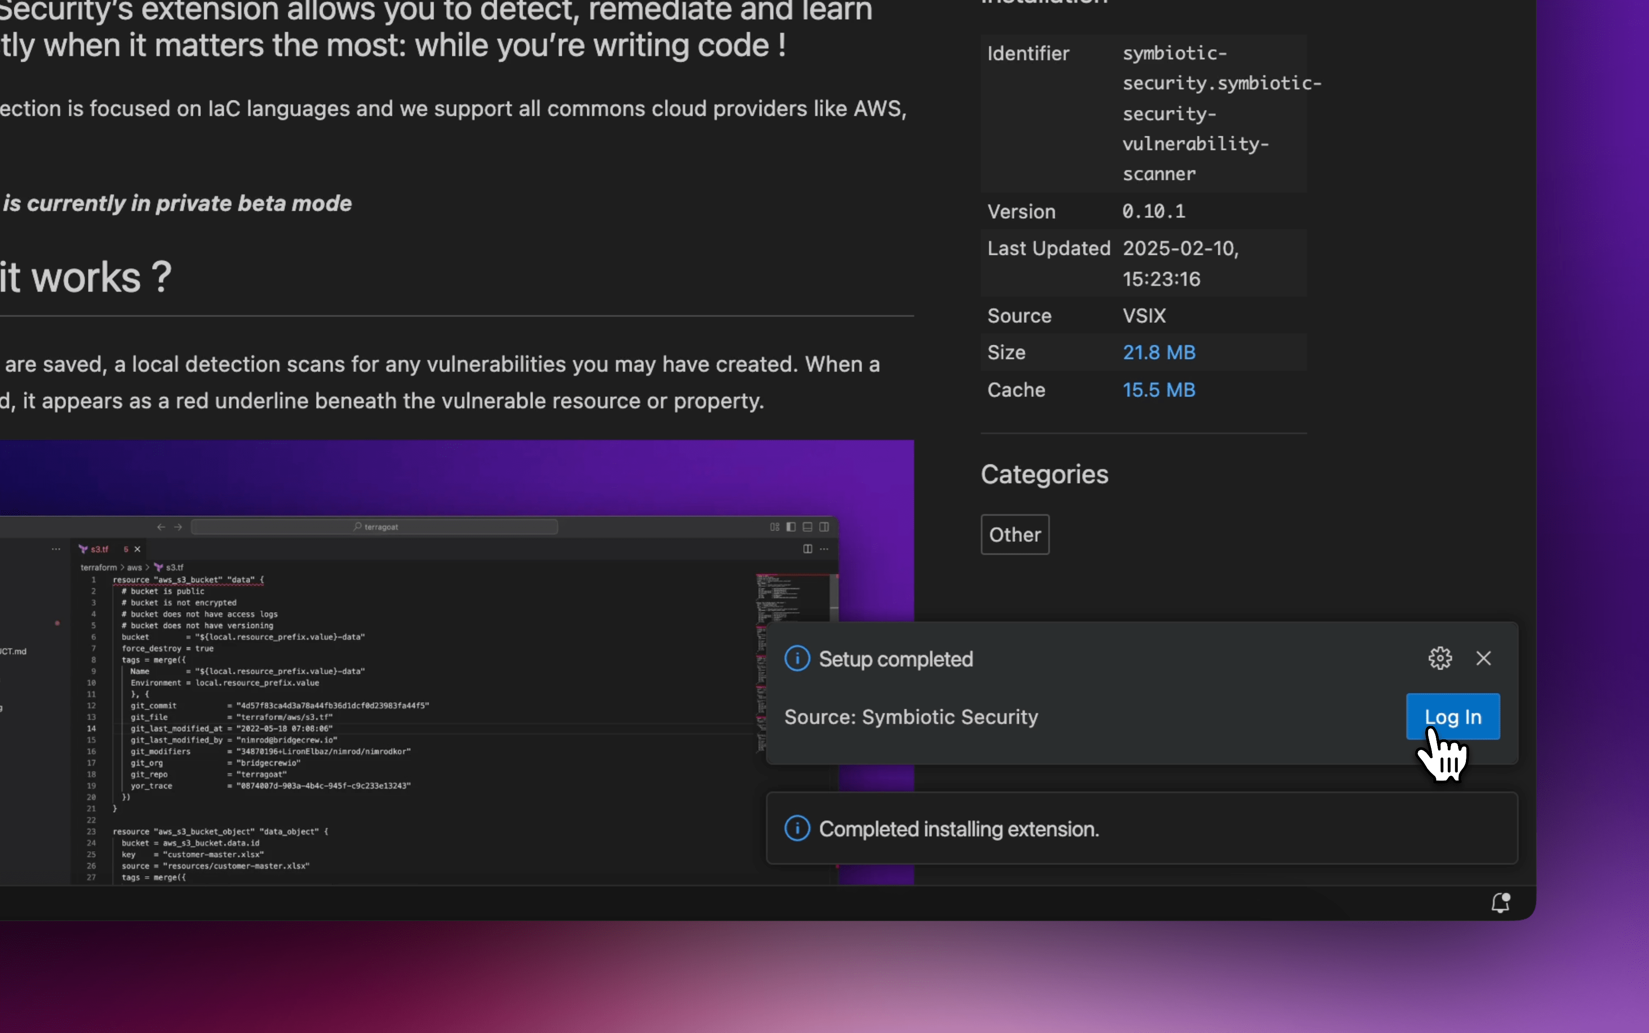
Task: Close the s3.tf tab
Action: tap(137, 549)
